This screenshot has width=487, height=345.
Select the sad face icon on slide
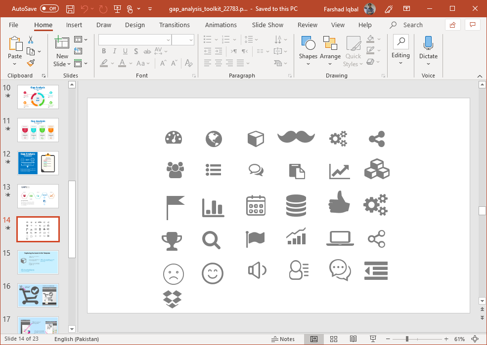[x=174, y=274]
